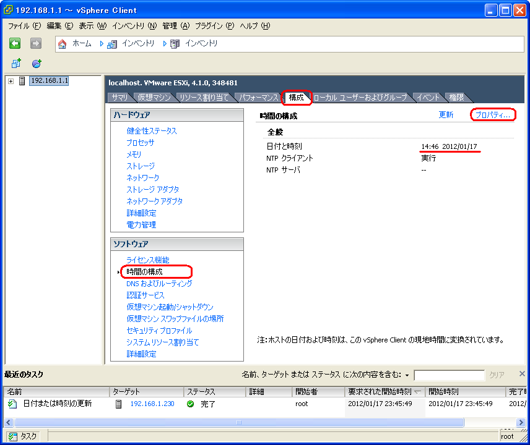
Task: Open the プロパティ link for time configuration
Action: [493, 115]
